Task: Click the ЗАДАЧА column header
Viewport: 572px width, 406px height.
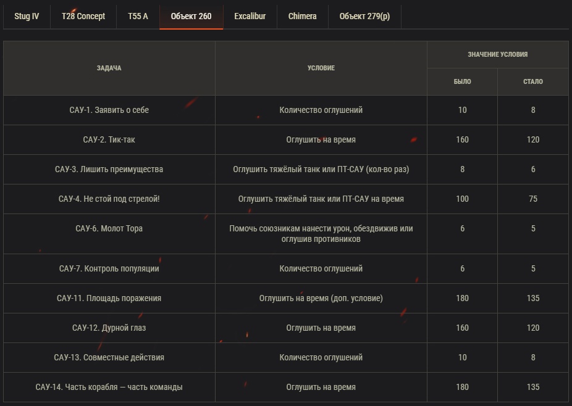Action: [109, 68]
